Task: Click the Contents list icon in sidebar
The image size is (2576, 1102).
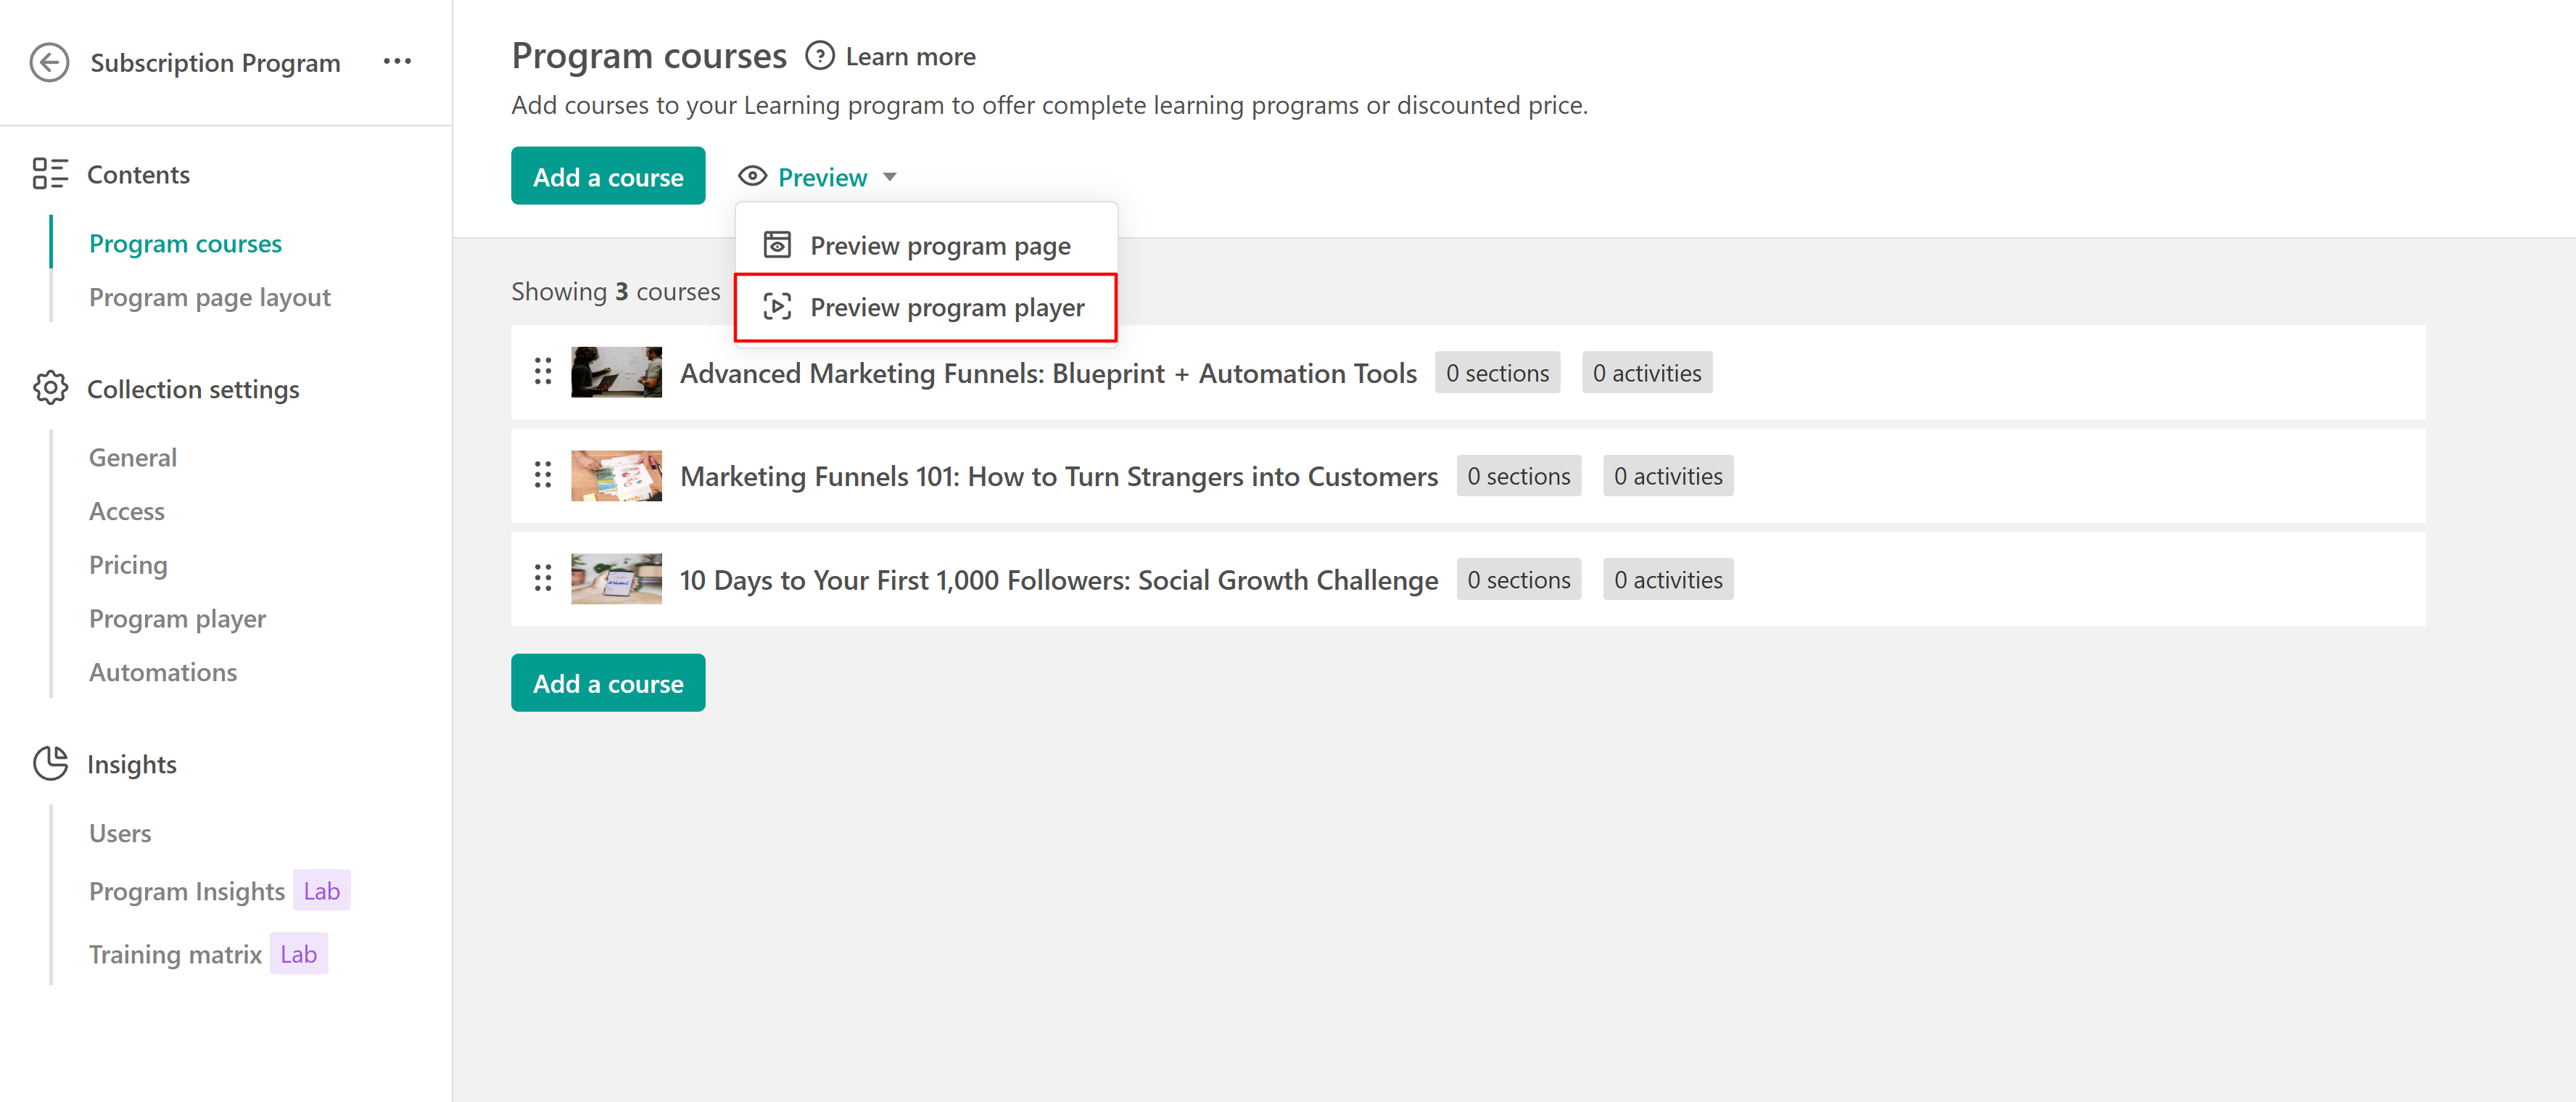Action: coord(50,174)
